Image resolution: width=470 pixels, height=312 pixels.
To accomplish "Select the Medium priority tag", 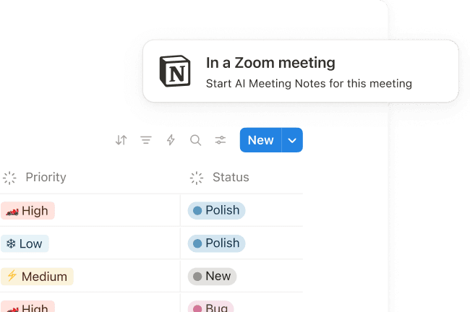I will click(x=37, y=276).
